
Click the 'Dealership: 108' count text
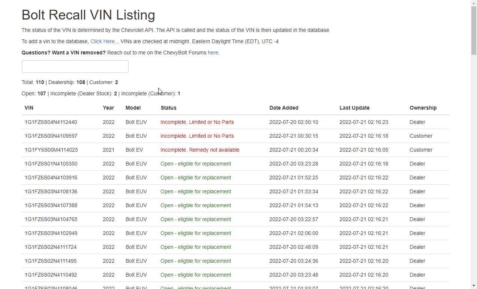pos(67,82)
